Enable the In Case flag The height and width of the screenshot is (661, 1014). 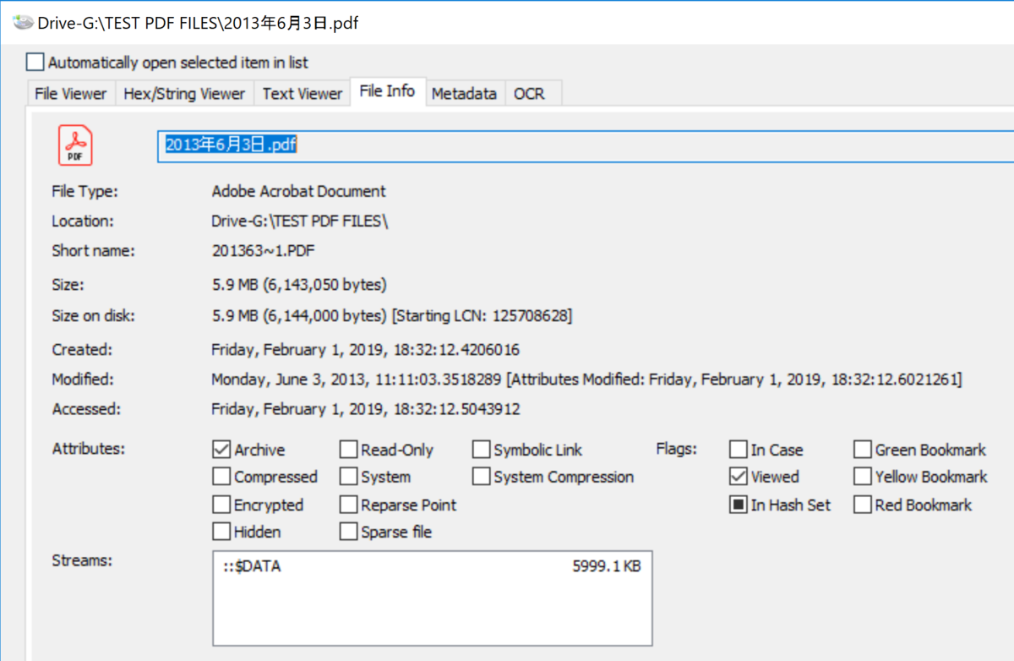[738, 450]
